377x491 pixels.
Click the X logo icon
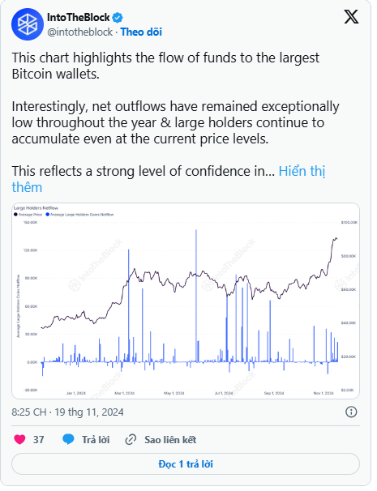click(x=351, y=16)
